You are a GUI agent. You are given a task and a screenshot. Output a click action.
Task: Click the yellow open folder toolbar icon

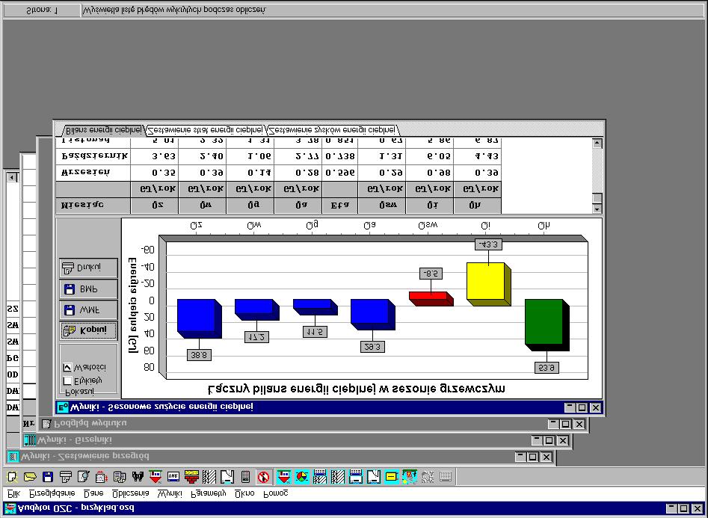30,476
